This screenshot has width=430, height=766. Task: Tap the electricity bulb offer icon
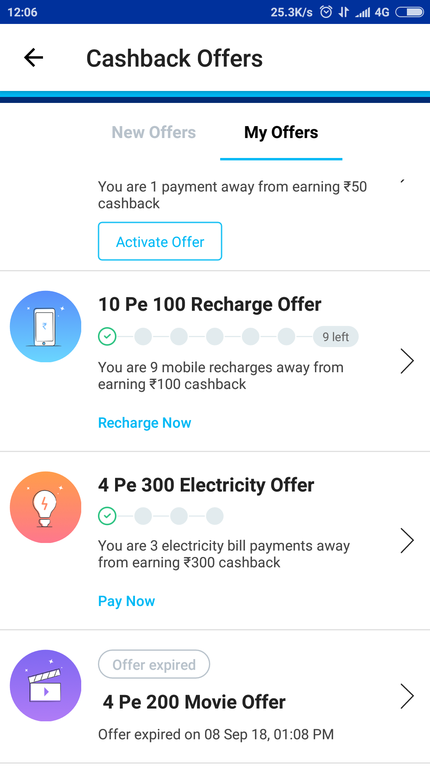click(45, 507)
